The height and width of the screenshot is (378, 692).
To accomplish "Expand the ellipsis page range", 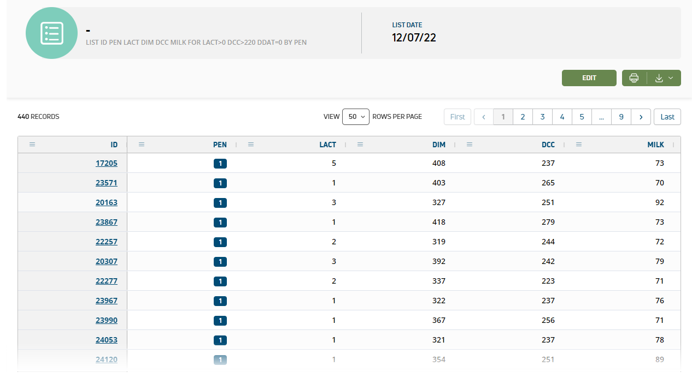I will 601,117.
